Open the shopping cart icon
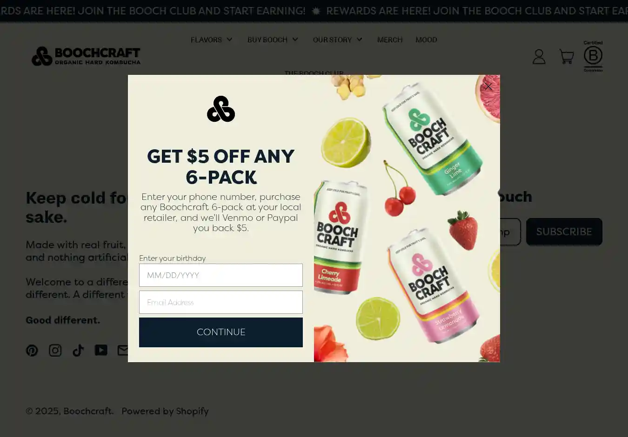The height and width of the screenshot is (437, 628). pyautogui.click(x=566, y=57)
